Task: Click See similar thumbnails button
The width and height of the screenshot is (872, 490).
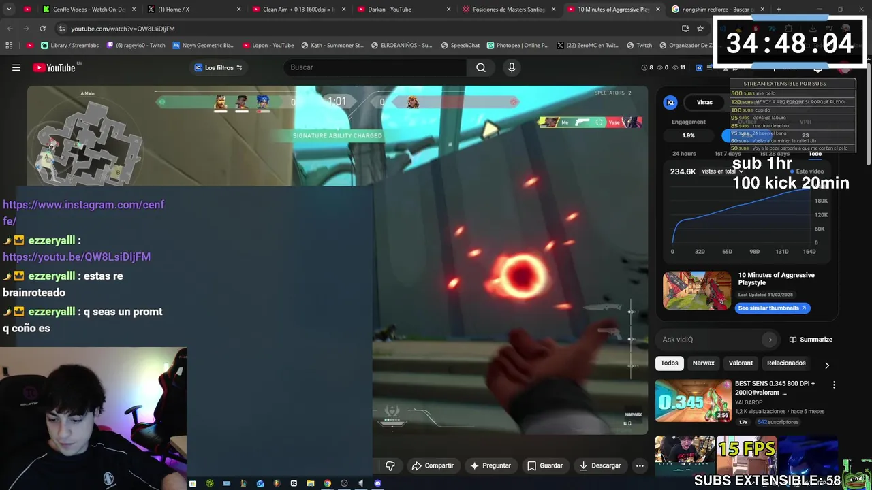Action: coord(772,308)
